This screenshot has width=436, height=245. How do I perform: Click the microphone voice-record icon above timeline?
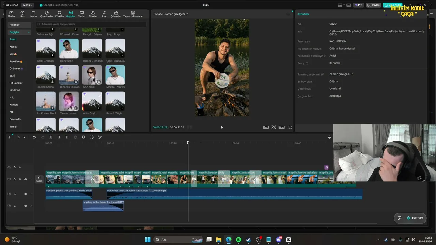pos(329,137)
